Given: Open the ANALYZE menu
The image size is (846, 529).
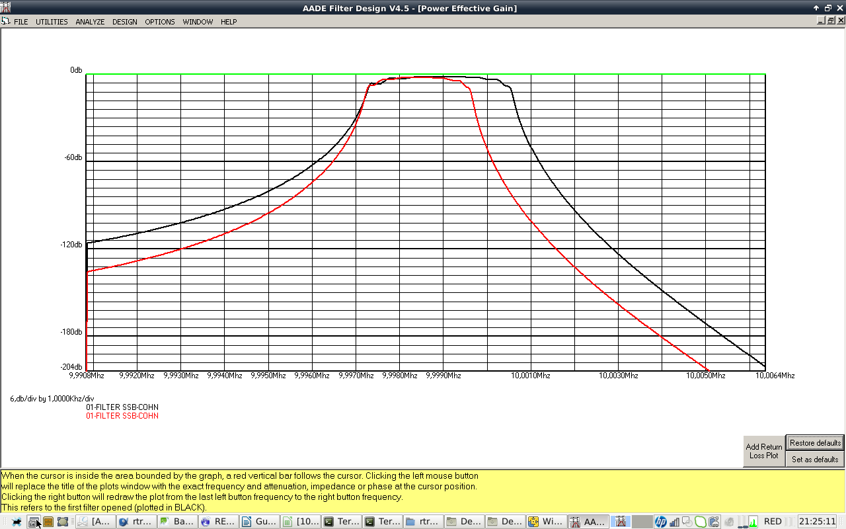Looking at the screenshot, I should coord(90,22).
